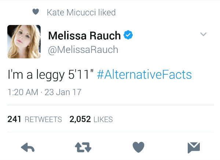Share tweet via the direct message envelope icon
The height and width of the screenshot is (160, 220).
193,147
